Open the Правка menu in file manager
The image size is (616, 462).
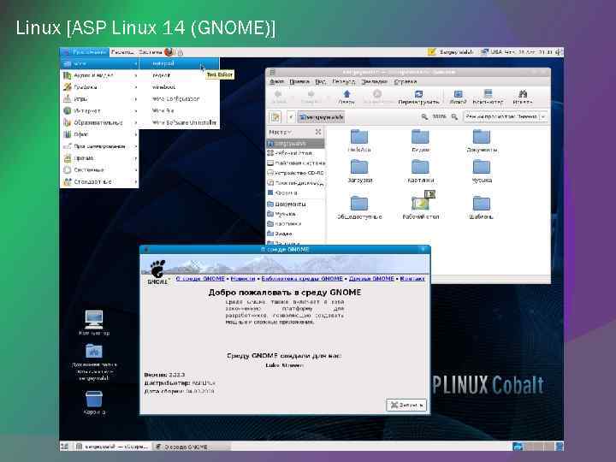(x=299, y=82)
